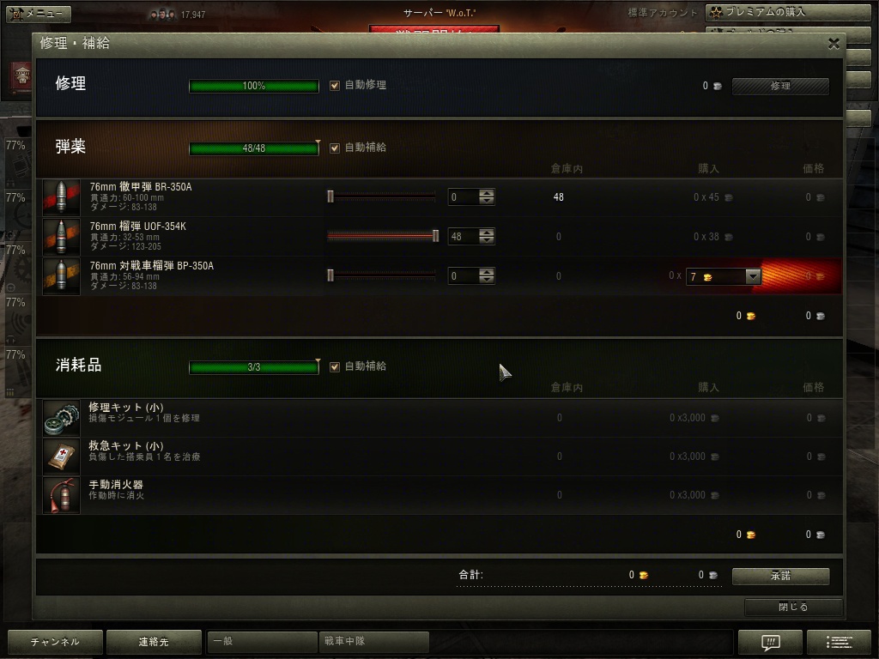Image resolution: width=879 pixels, height=659 pixels.
Task: Click the small first aid kit icon
Action: pos(62,456)
